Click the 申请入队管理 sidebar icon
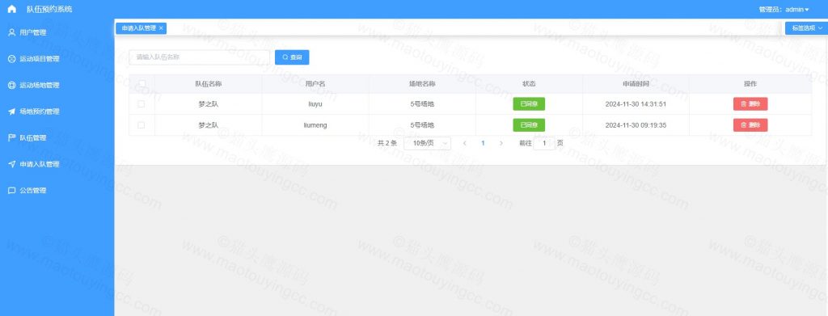 coord(11,164)
